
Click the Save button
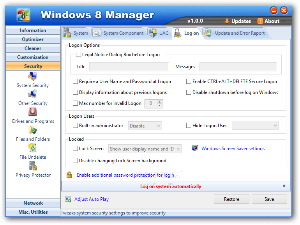269,199
